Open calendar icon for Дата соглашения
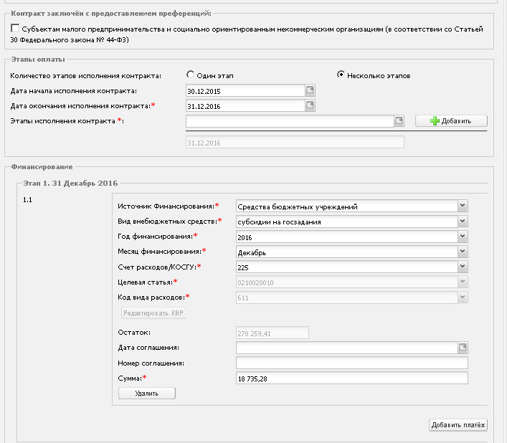This screenshot has width=507, height=443. tap(463, 348)
